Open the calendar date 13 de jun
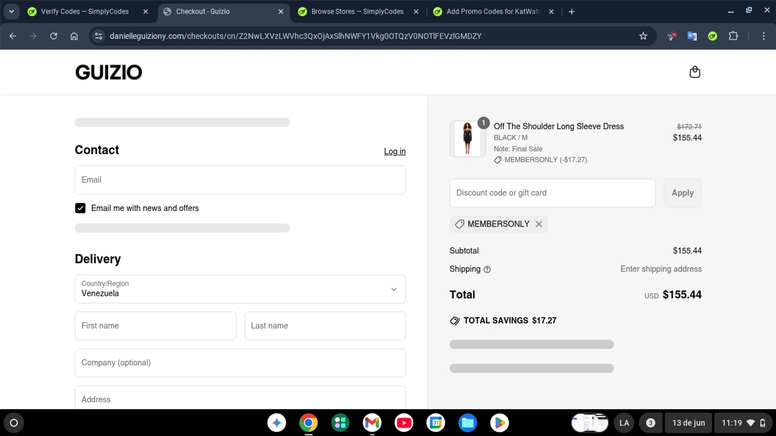 click(x=689, y=423)
